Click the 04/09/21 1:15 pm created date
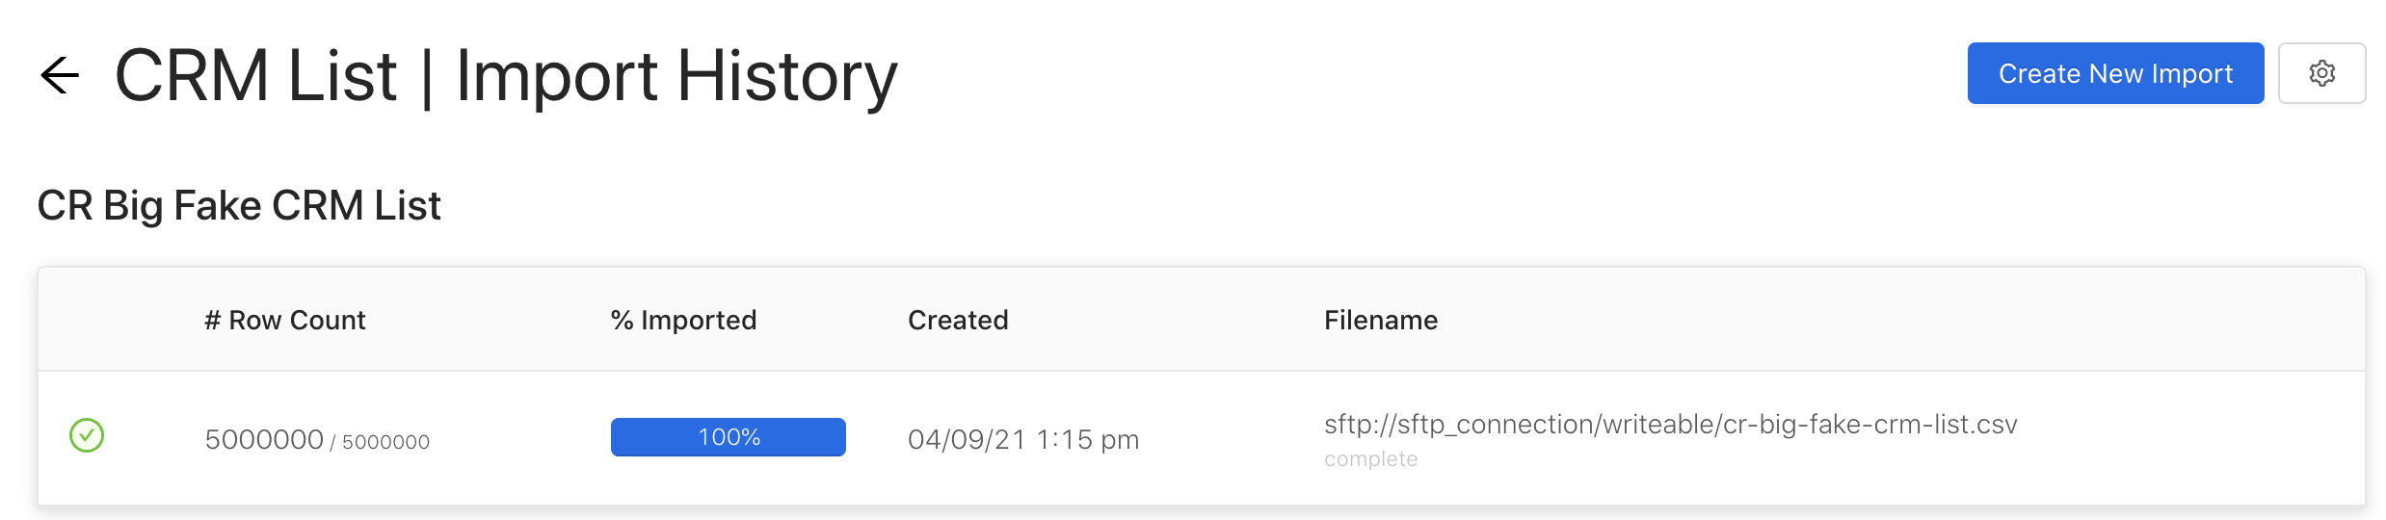Screen dimensions: 2386x520 [x=1023, y=439]
